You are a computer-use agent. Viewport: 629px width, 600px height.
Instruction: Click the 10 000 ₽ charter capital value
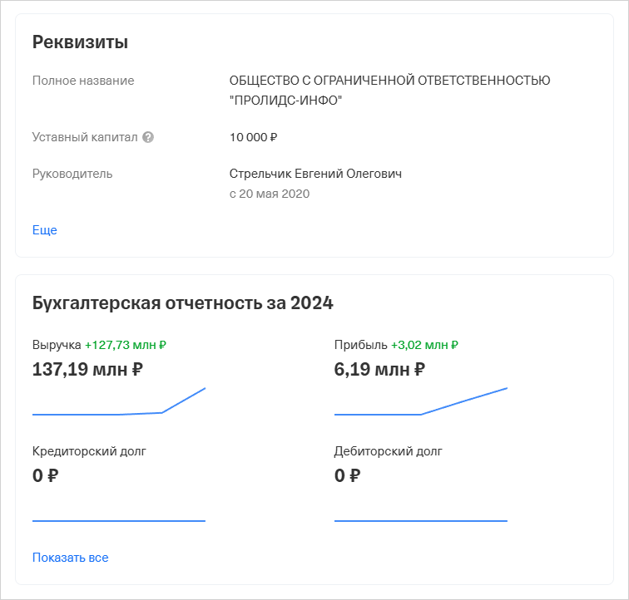tap(253, 137)
